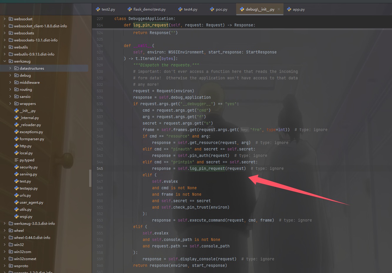Open the security.py file in project tree
The width and height of the screenshot is (392, 273).
click(x=29, y=167)
